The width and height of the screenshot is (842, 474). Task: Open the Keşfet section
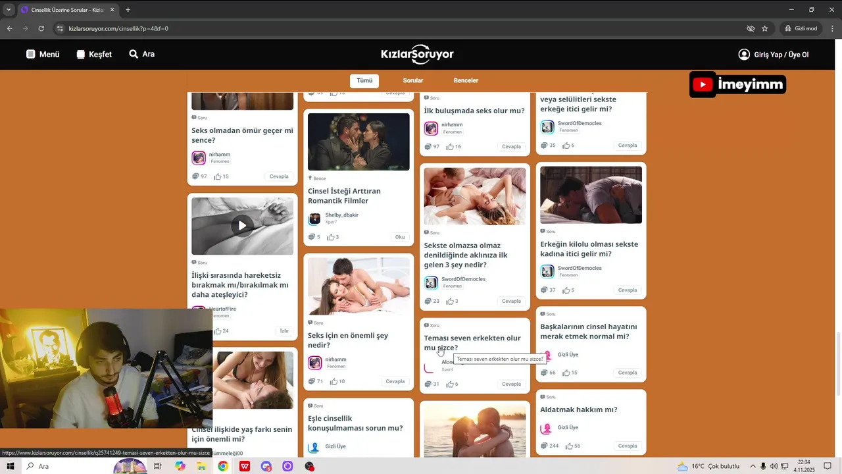(x=94, y=55)
